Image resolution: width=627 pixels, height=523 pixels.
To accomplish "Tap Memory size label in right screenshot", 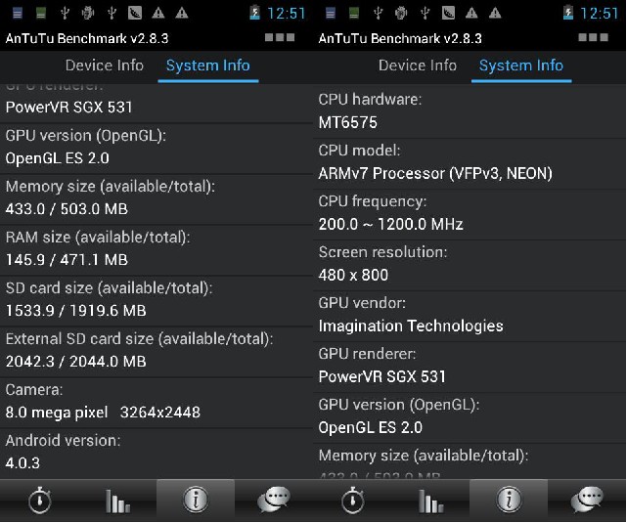I will pos(424,456).
